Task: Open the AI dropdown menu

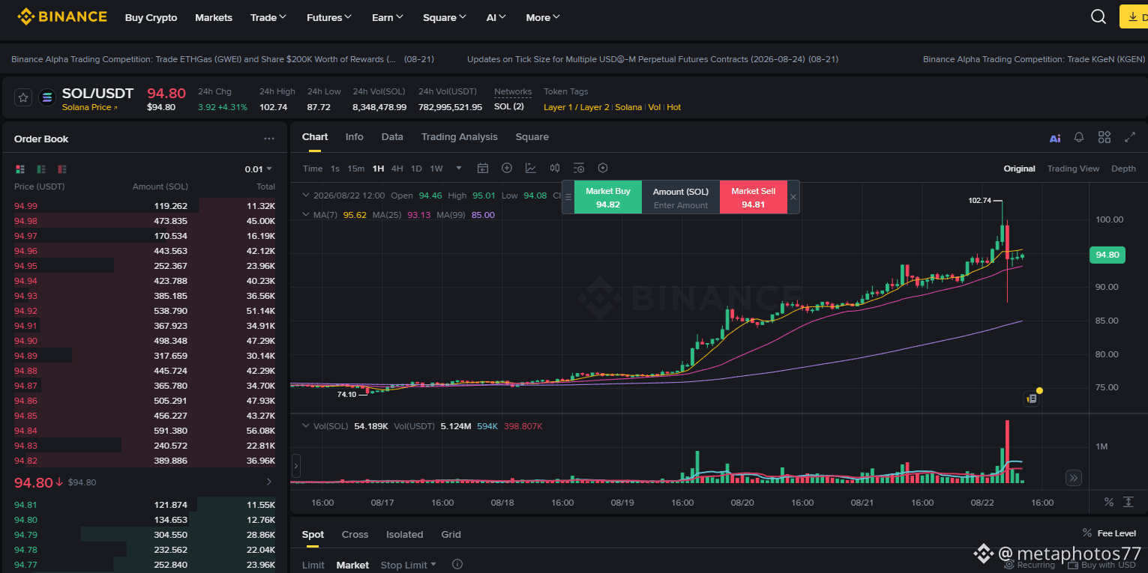Action: point(496,17)
